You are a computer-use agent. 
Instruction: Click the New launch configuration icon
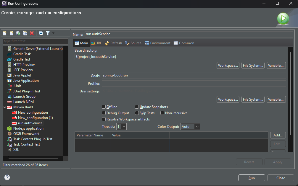point(5,33)
